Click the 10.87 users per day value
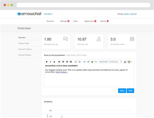154x118 pixels. [x=82, y=39]
